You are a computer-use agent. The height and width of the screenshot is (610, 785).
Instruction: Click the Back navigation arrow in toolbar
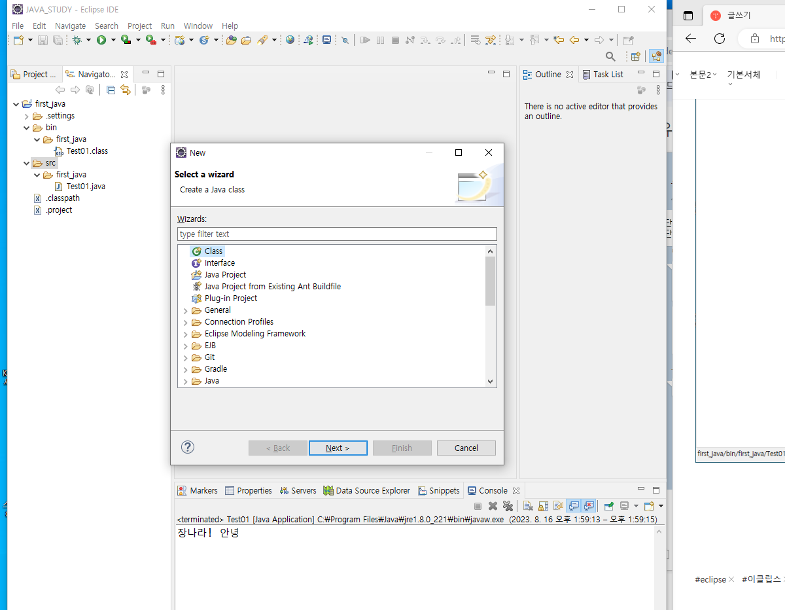pyautogui.click(x=574, y=40)
